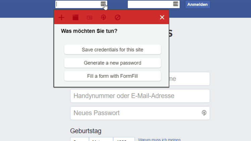
Task: Click generate icon in Neues Passwort field
Action: (204, 113)
